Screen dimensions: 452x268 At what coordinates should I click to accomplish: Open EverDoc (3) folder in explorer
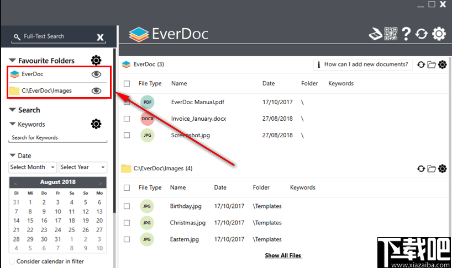coord(432,65)
